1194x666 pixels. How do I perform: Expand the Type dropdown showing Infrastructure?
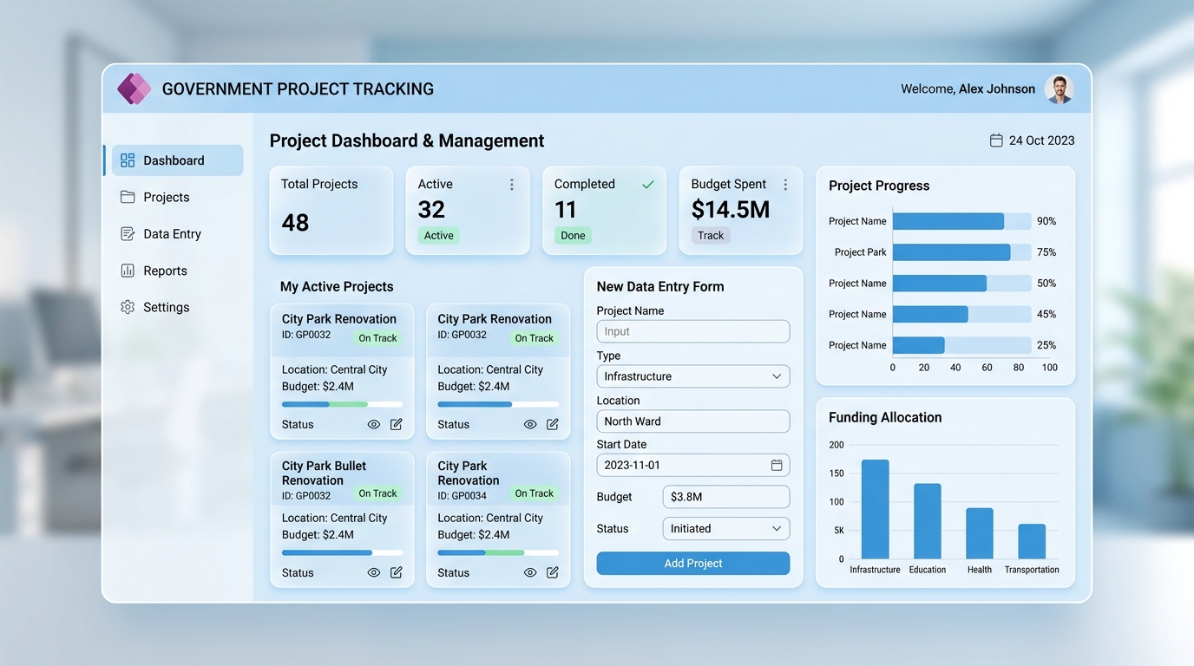coord(693,376)
